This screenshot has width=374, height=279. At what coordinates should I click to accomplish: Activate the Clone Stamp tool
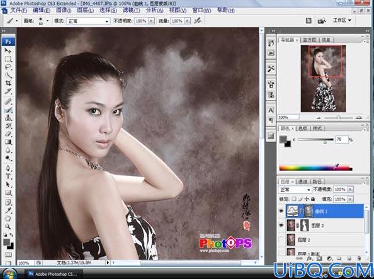tap(8, 118)
